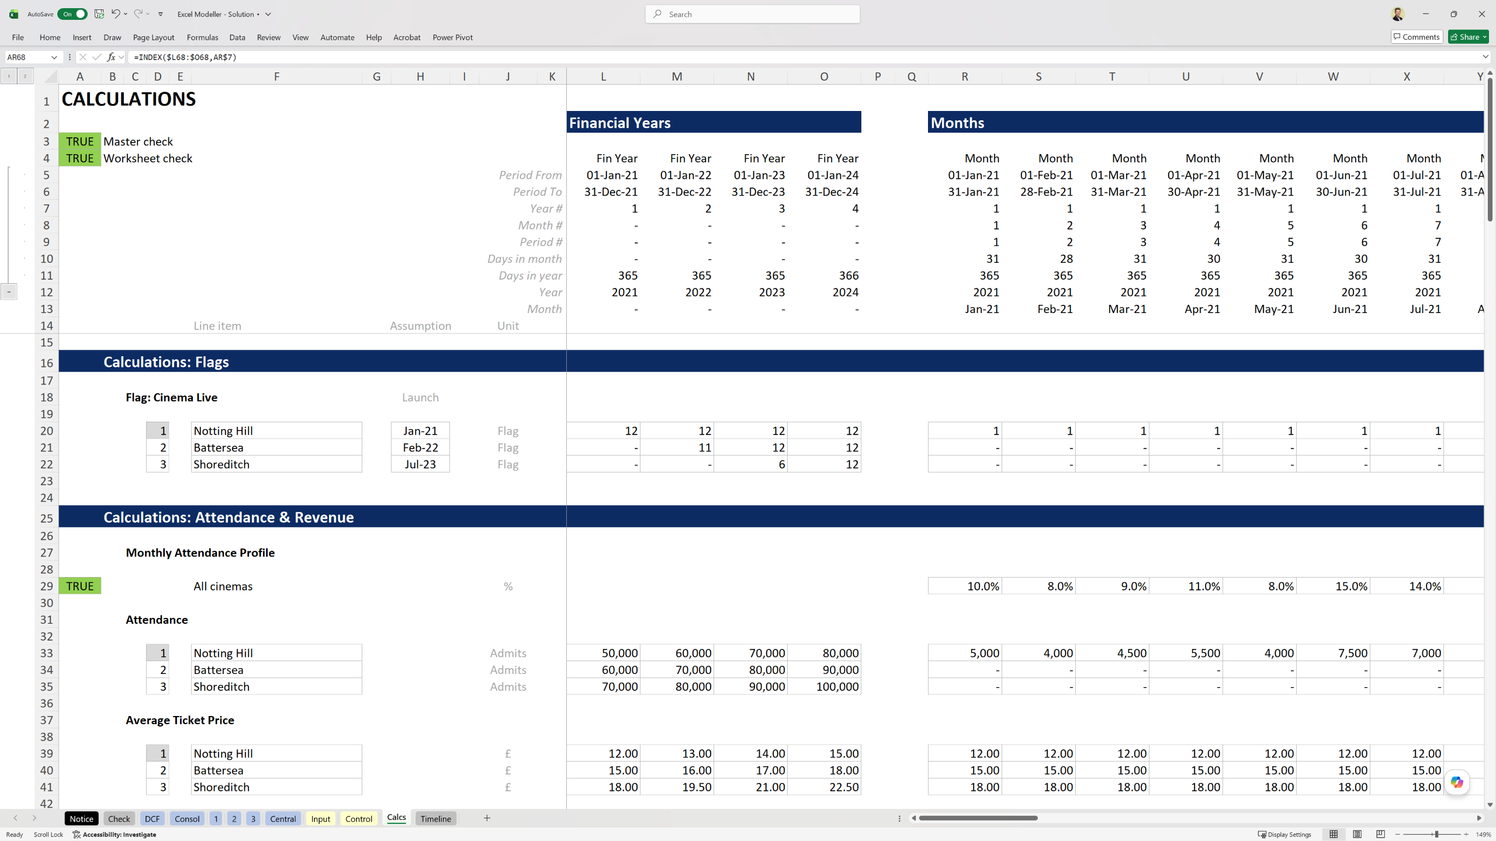This screenshot has width=1496, height=841.
Task: Switch to the Control sheet tab
Action: click(359, 819)
